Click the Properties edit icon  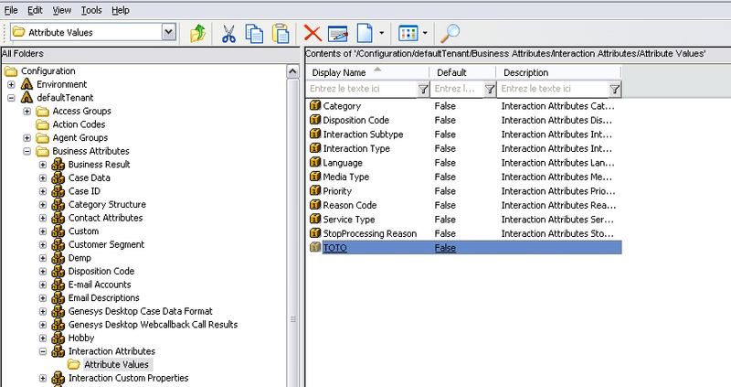pos(338,34)
